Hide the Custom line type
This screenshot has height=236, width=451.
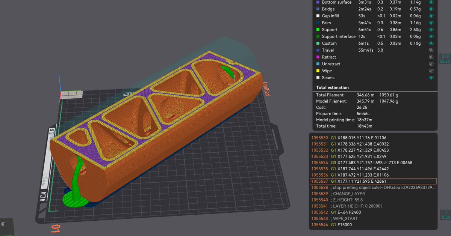point(431,43)
